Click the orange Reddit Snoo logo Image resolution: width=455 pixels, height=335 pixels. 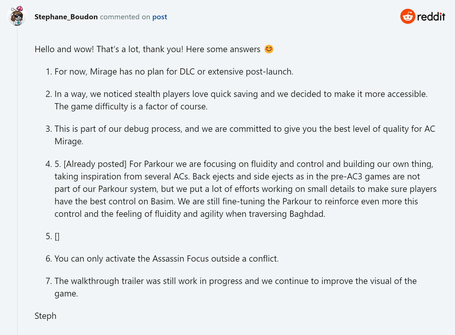(x=407, y=16)
